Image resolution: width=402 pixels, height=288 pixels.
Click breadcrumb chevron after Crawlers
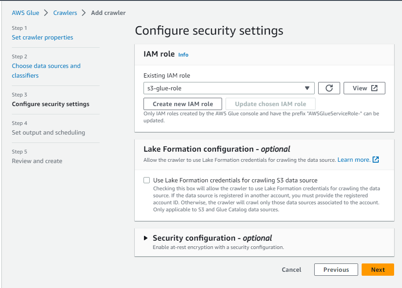pos(84,13)
